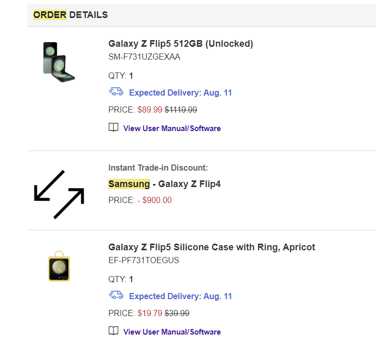This screenshot has height=350, width=376.
Task: Open View User Manual/Software for the Flip5 phone
Action: pos(172,128)
